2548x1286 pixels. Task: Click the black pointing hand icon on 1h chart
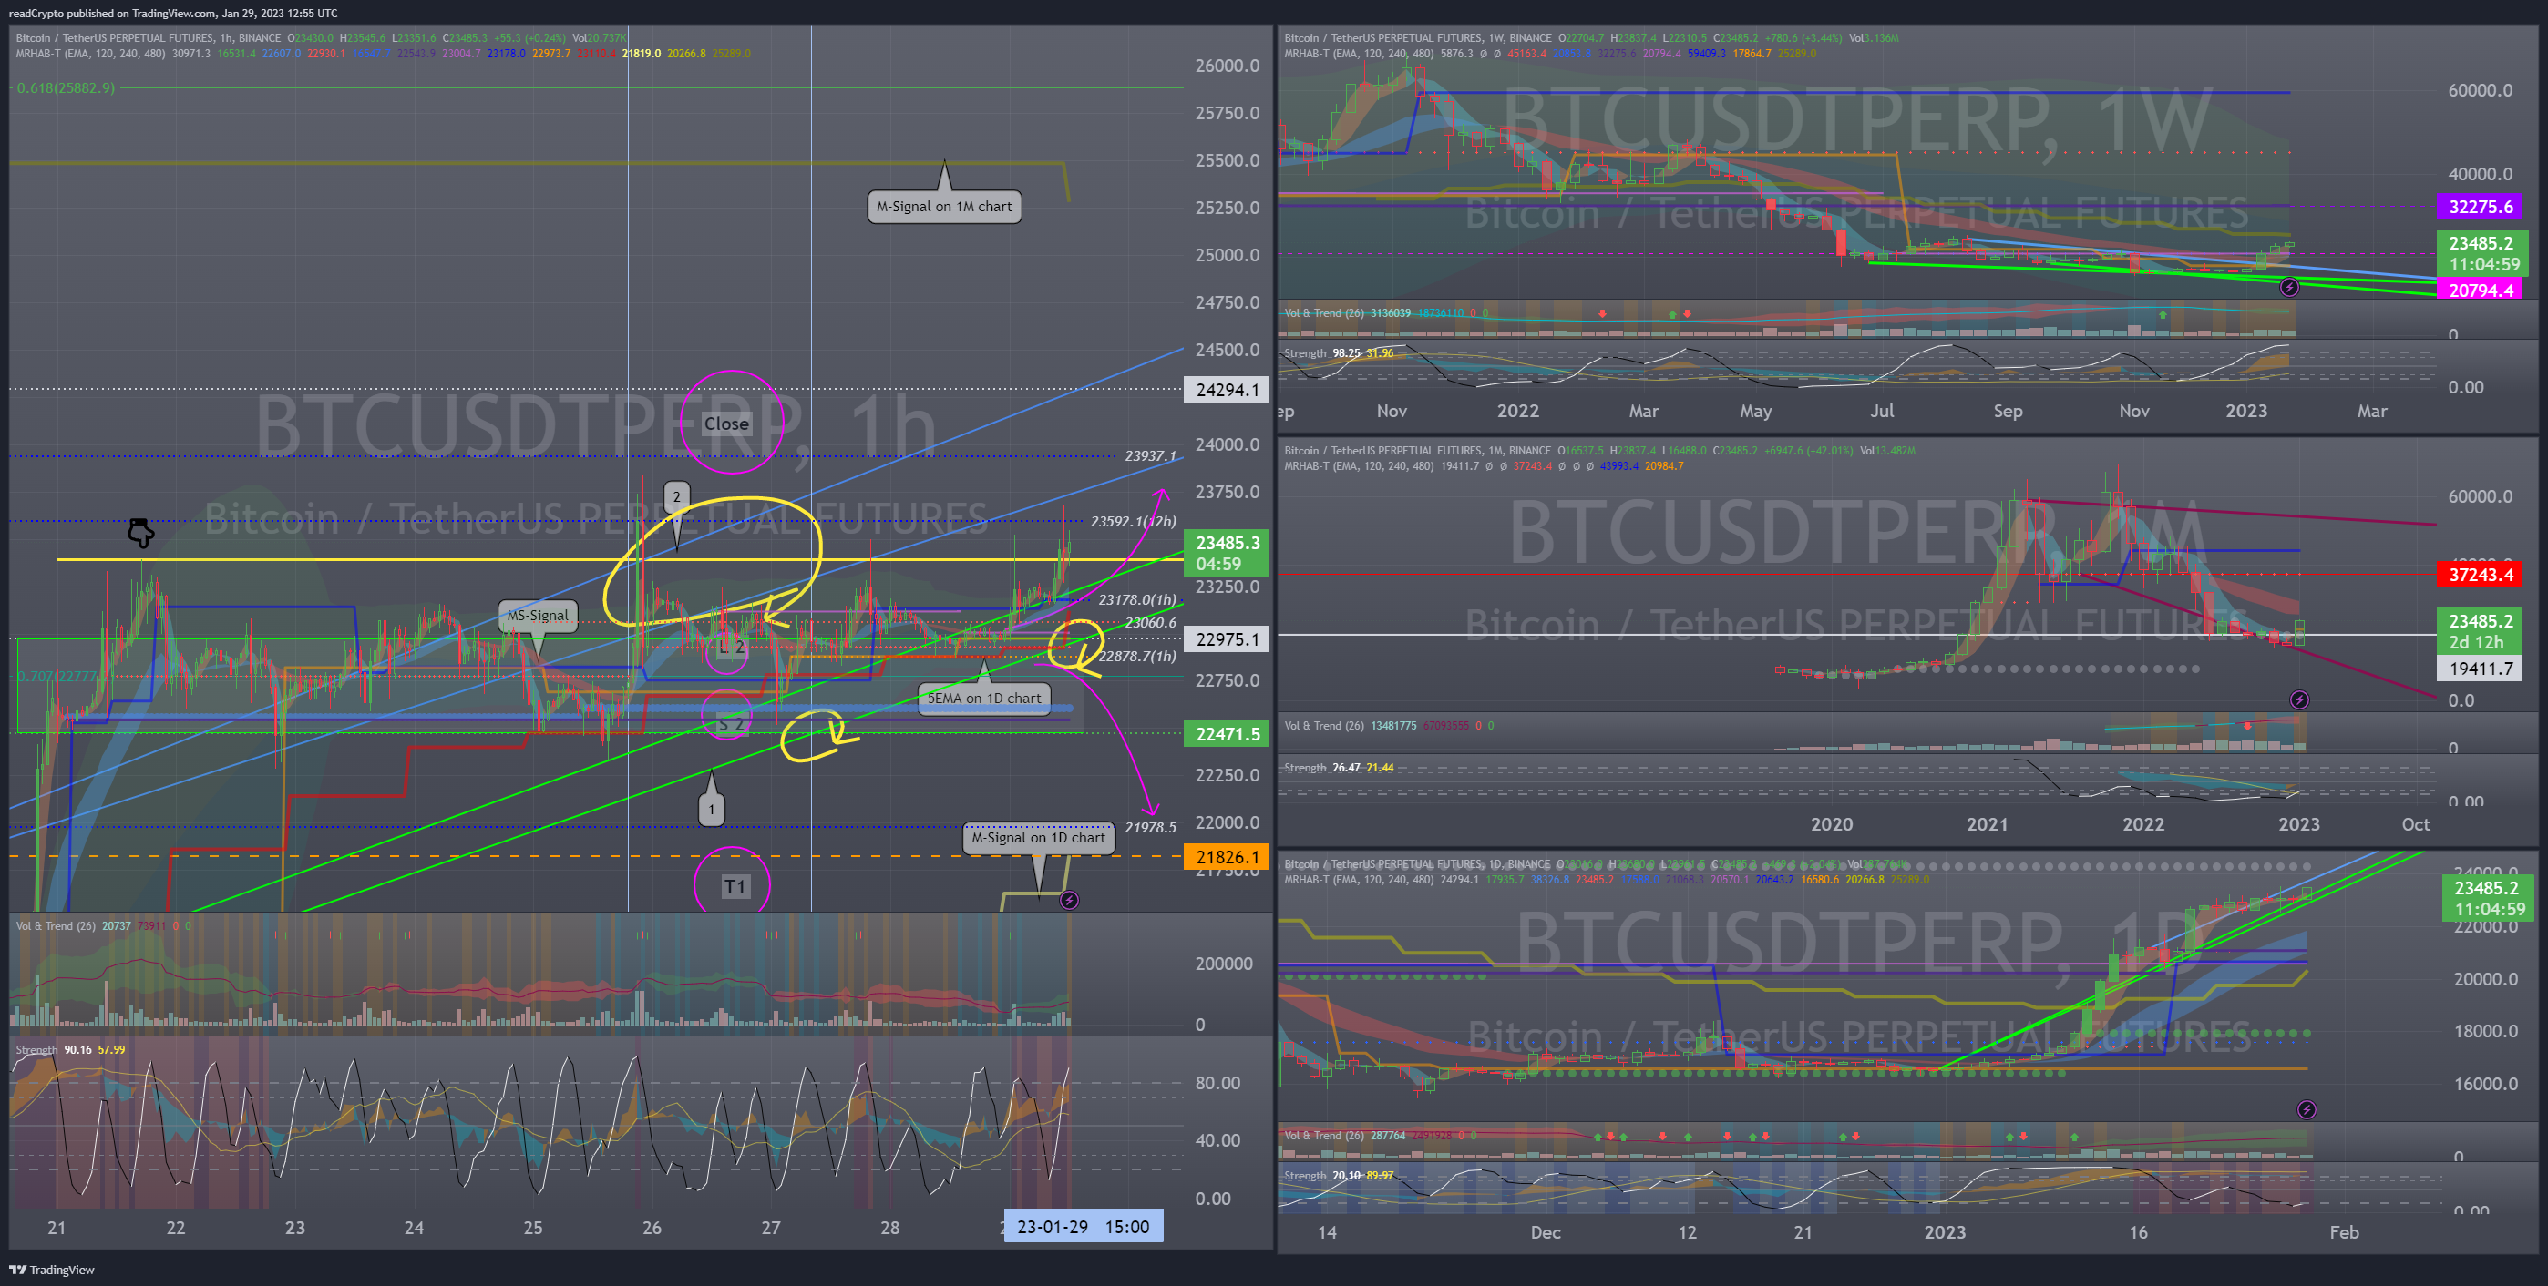pos(140,534)
